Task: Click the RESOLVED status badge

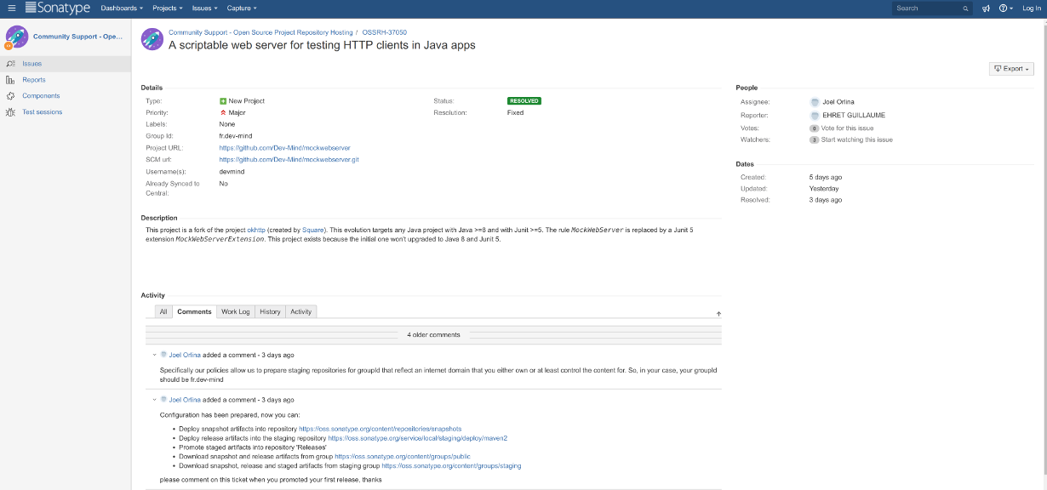Action: click(x=524, y=100)
